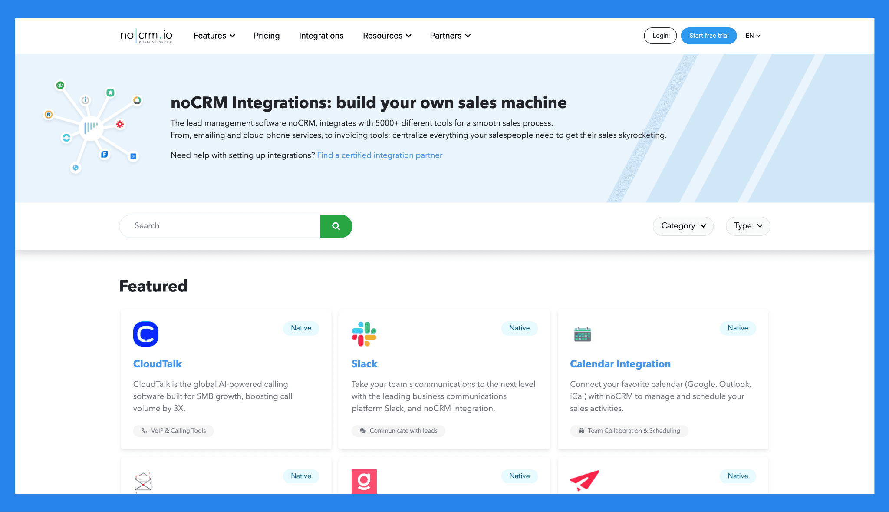This screenshot has height=512, width=889.
Task: Click the Slack logo icon
Action: (x=364, y=334)
